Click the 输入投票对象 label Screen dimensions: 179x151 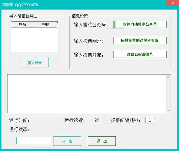(x=89, y=55)
